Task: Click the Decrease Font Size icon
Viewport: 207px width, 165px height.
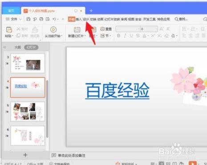Action: click(x=168, y=29)
